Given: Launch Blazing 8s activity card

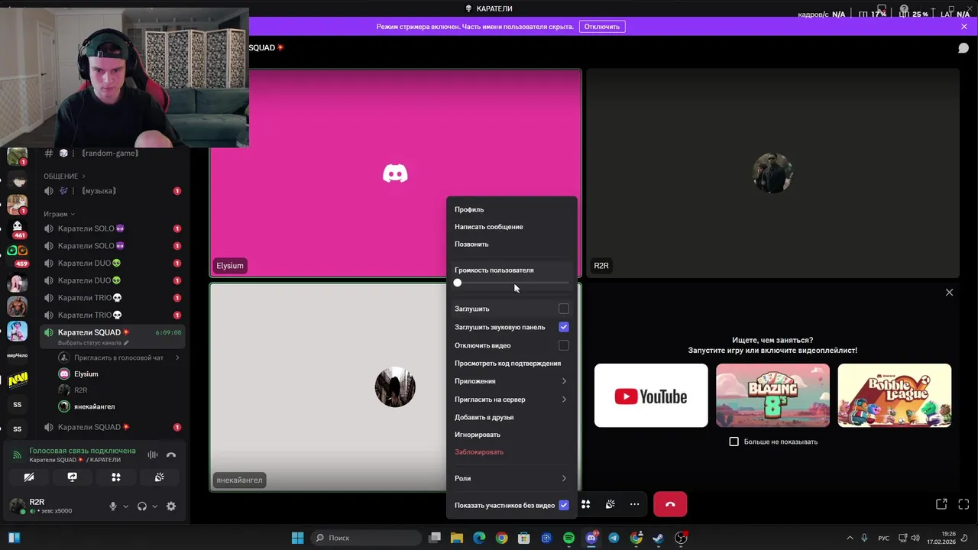Looking at the screenshot, I should click(x=772, y=396).
